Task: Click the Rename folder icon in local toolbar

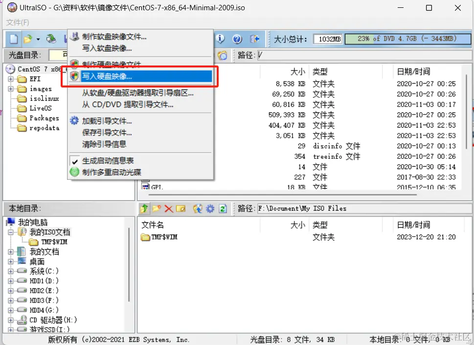Action: click(181, 209)
